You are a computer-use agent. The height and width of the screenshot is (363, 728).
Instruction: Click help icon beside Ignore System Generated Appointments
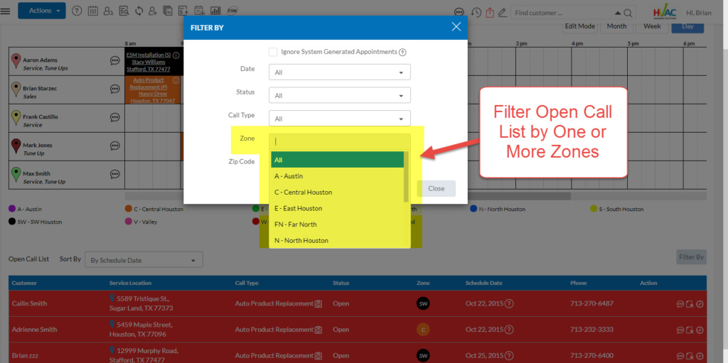tap(402, 52)
